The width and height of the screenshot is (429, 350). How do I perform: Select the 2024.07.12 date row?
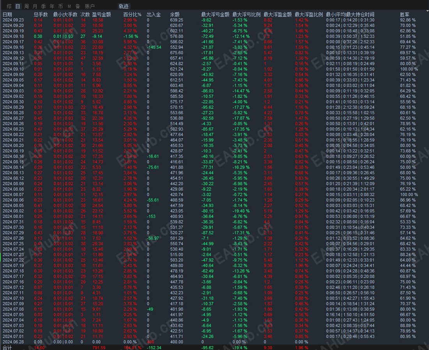tap(13, 287)
